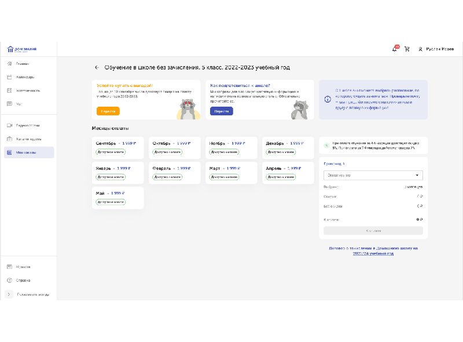This screenshot has width=463, height=342.
Task: Select the Март month card
Action: pos(231,173)
